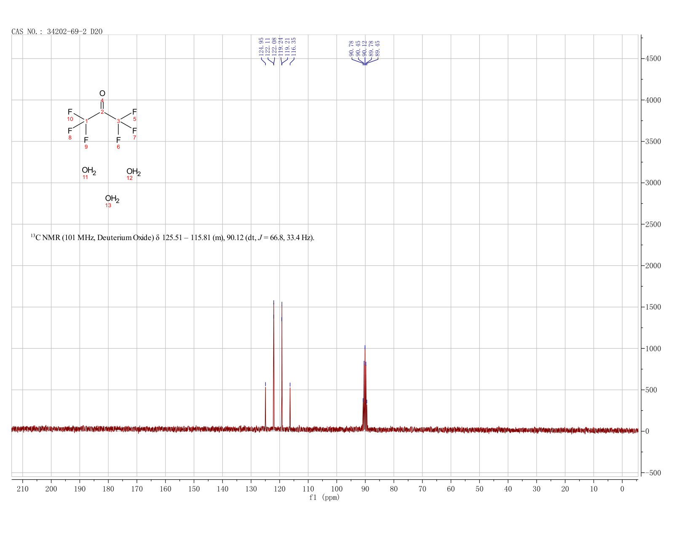The height and width of the screenshot is (537, 695).
Task: Click the 100 tick on ppm axis
Action: (337, 489)
